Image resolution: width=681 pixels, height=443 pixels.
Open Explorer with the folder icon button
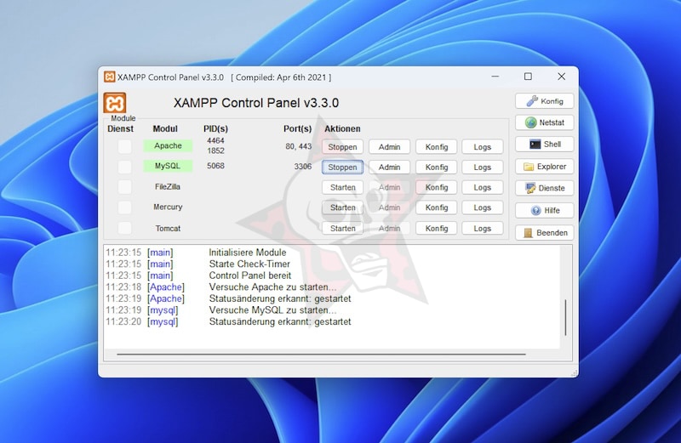(x=544, y=166)
